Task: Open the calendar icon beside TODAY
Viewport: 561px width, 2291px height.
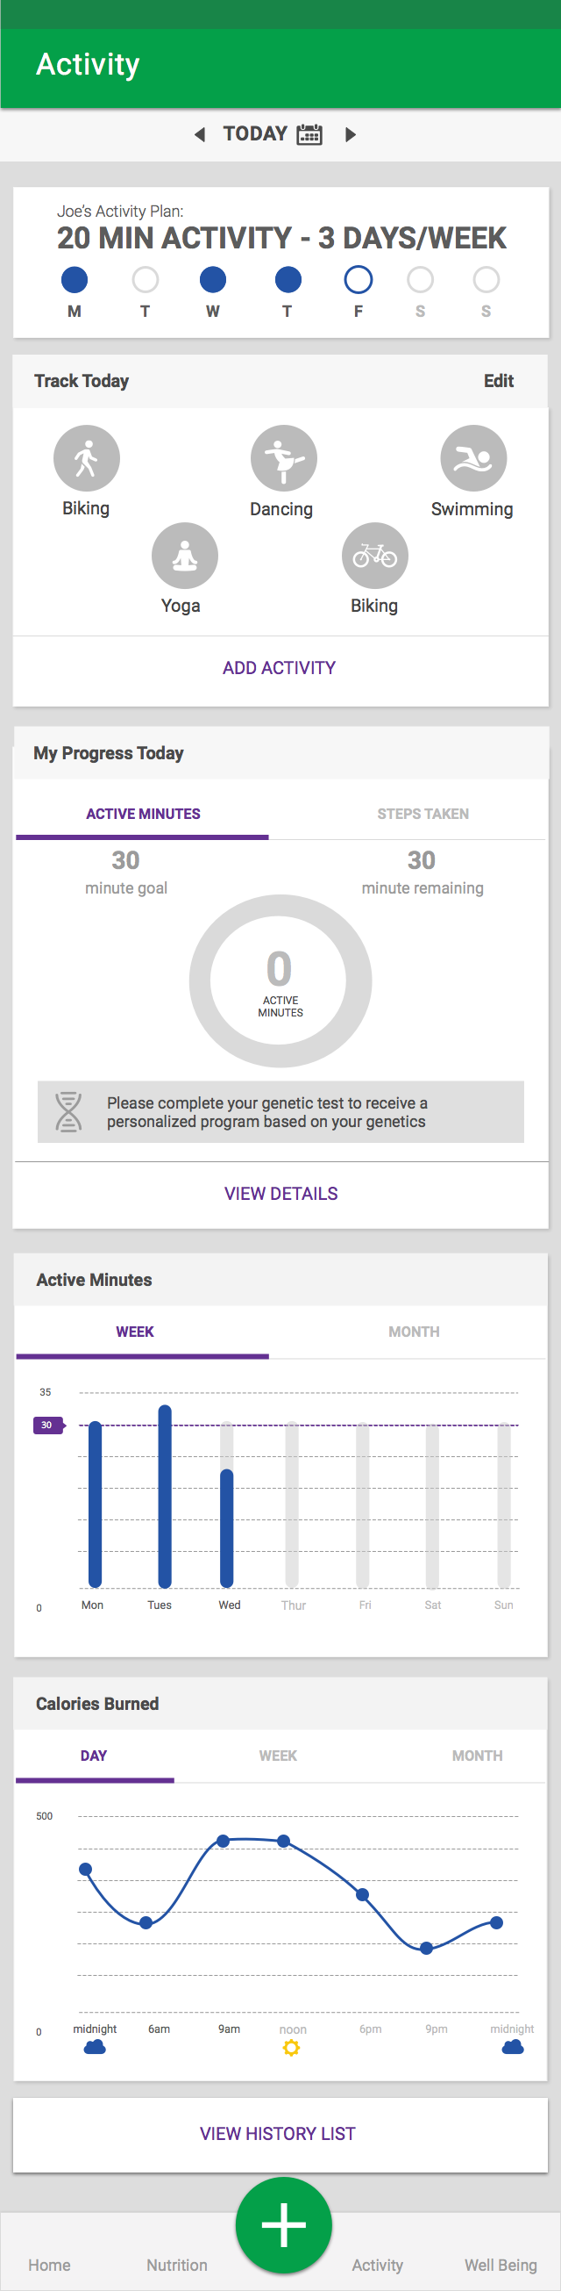Action: [309, 134]
